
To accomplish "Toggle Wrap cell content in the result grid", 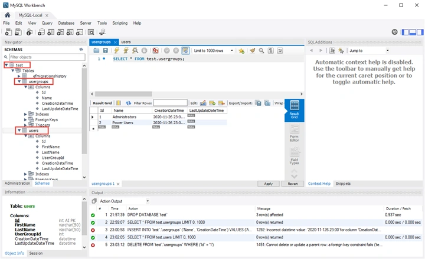I will click(279, 103).
